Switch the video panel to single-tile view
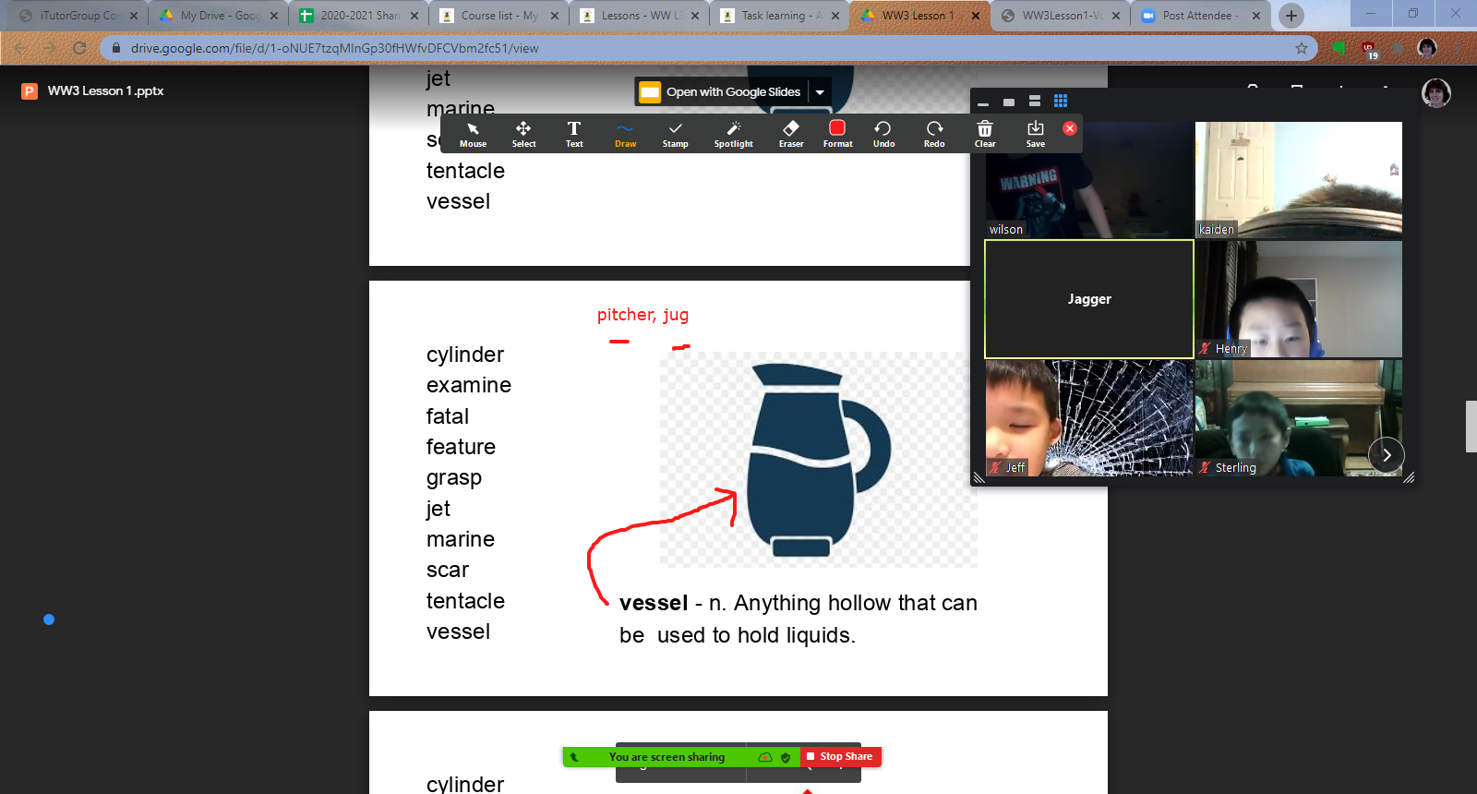Screen dimensions: 1477x794 1009,102
